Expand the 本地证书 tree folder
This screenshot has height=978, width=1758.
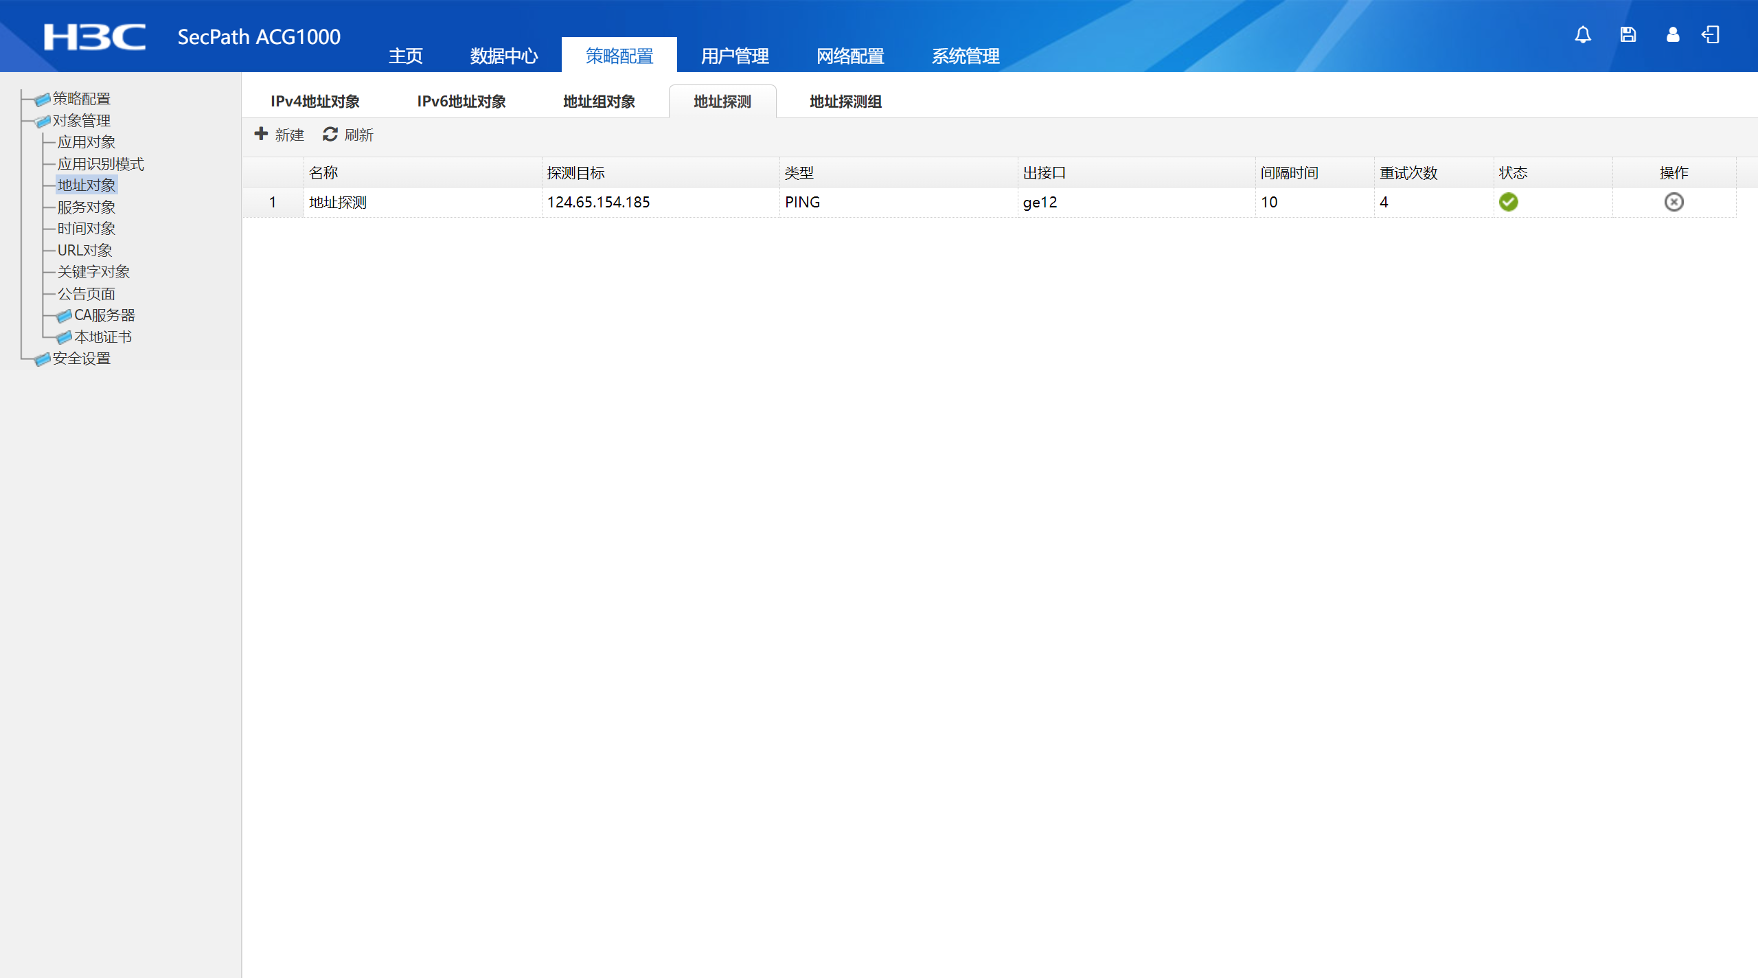(x=64, y=337)
